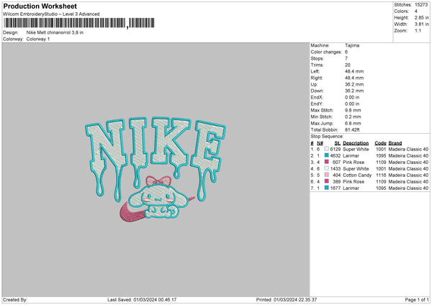Click the 'Brand' column header
The width and height of the screenshot is (432, 305).
click(x=395, y=143)
